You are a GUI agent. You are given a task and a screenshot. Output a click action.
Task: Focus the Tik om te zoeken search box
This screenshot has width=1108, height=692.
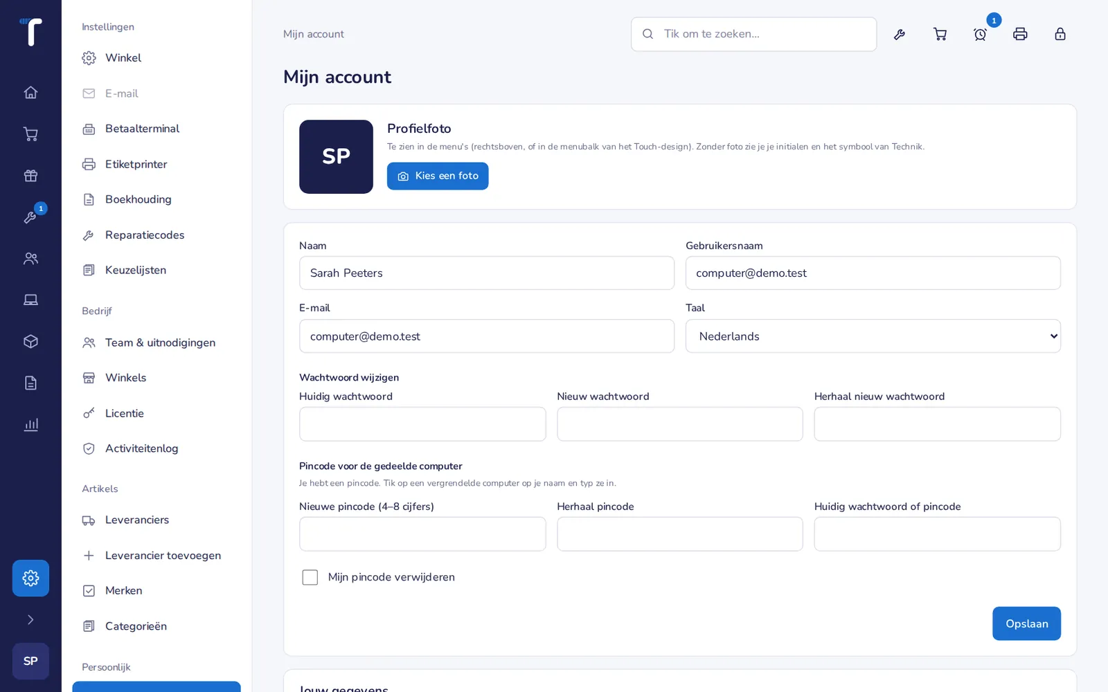tap(753, 34)
